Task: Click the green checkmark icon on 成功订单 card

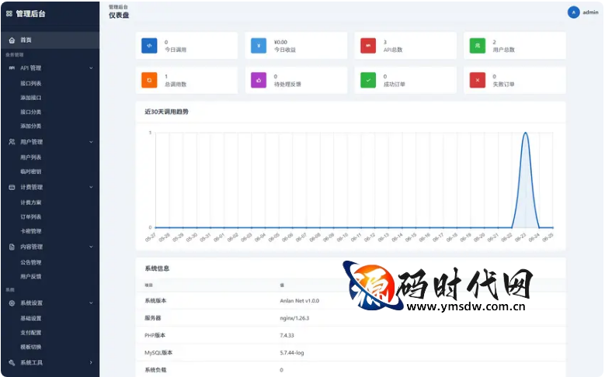Action: pyautogui.click(x=368, y=80)
